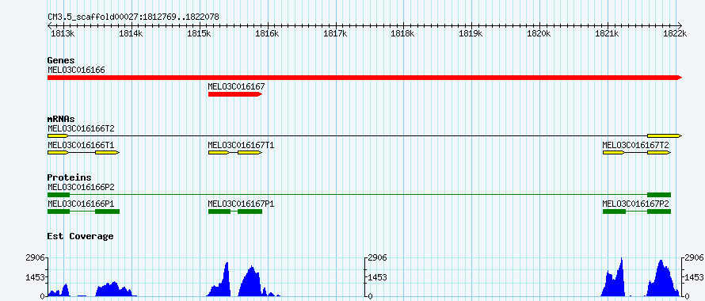Select the first green segment of MEL03C016167P1
The height and width of the screenshot is (301, 705).
click(219, 211)
